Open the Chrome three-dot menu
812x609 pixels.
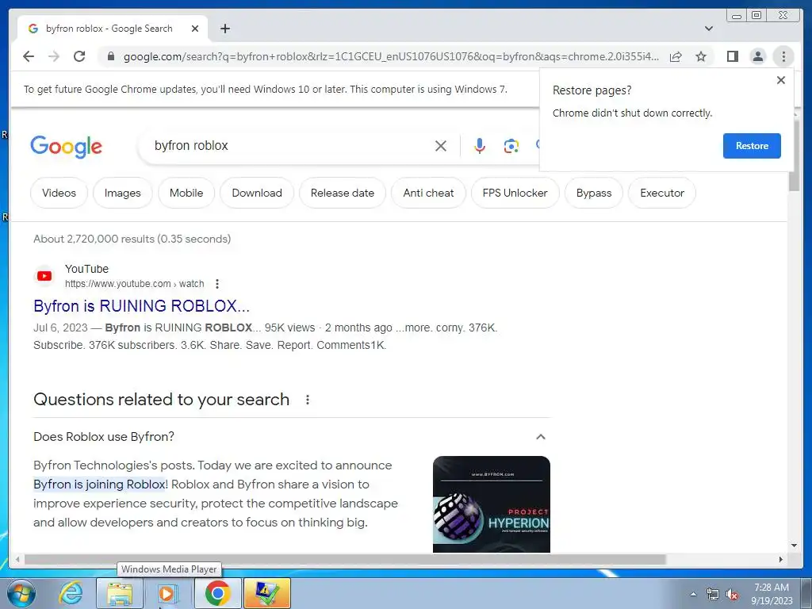tap(783, 56)
